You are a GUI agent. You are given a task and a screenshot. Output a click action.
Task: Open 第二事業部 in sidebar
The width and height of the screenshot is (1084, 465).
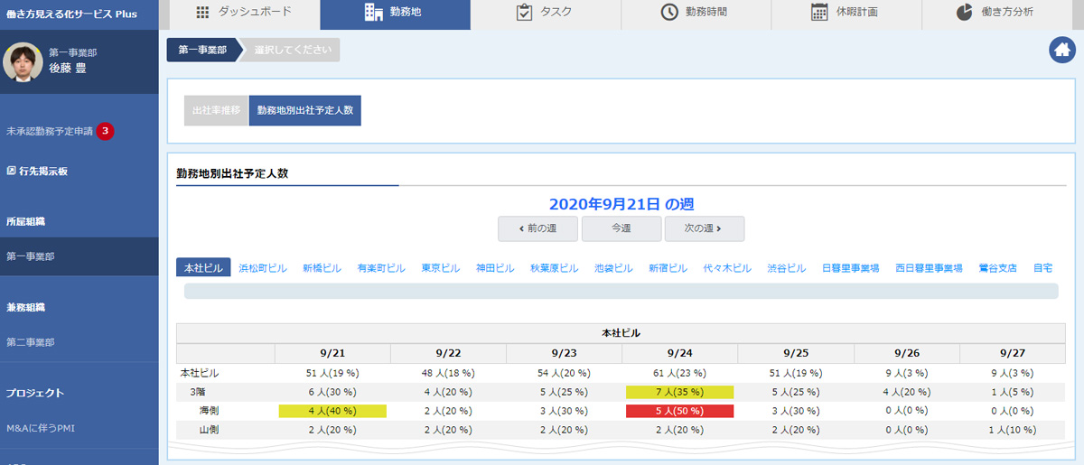point(31,342)
